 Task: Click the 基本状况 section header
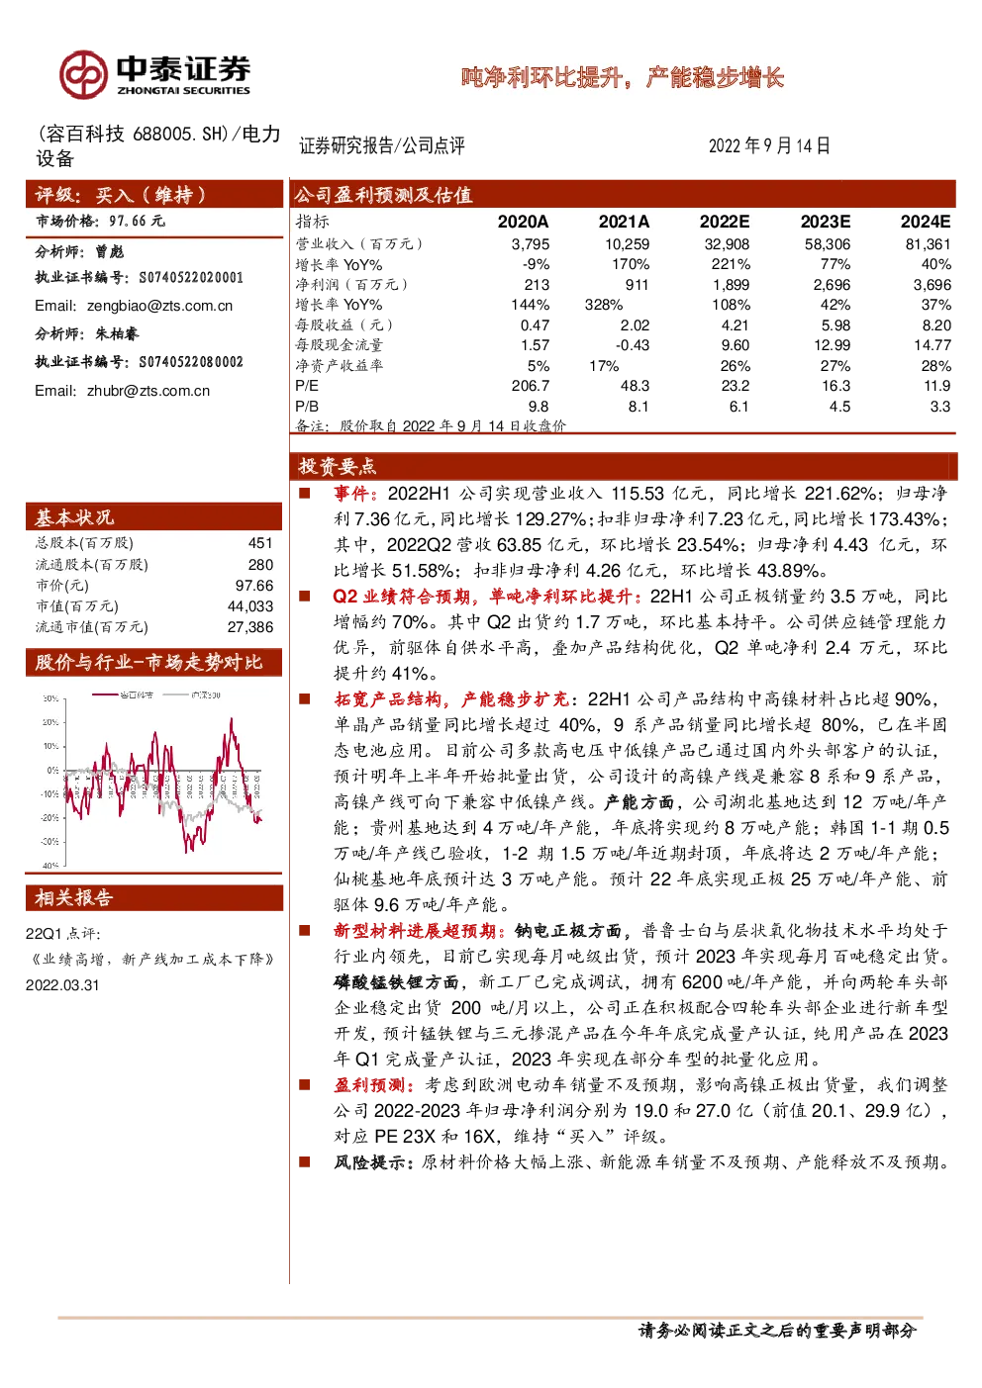point(154,517)
